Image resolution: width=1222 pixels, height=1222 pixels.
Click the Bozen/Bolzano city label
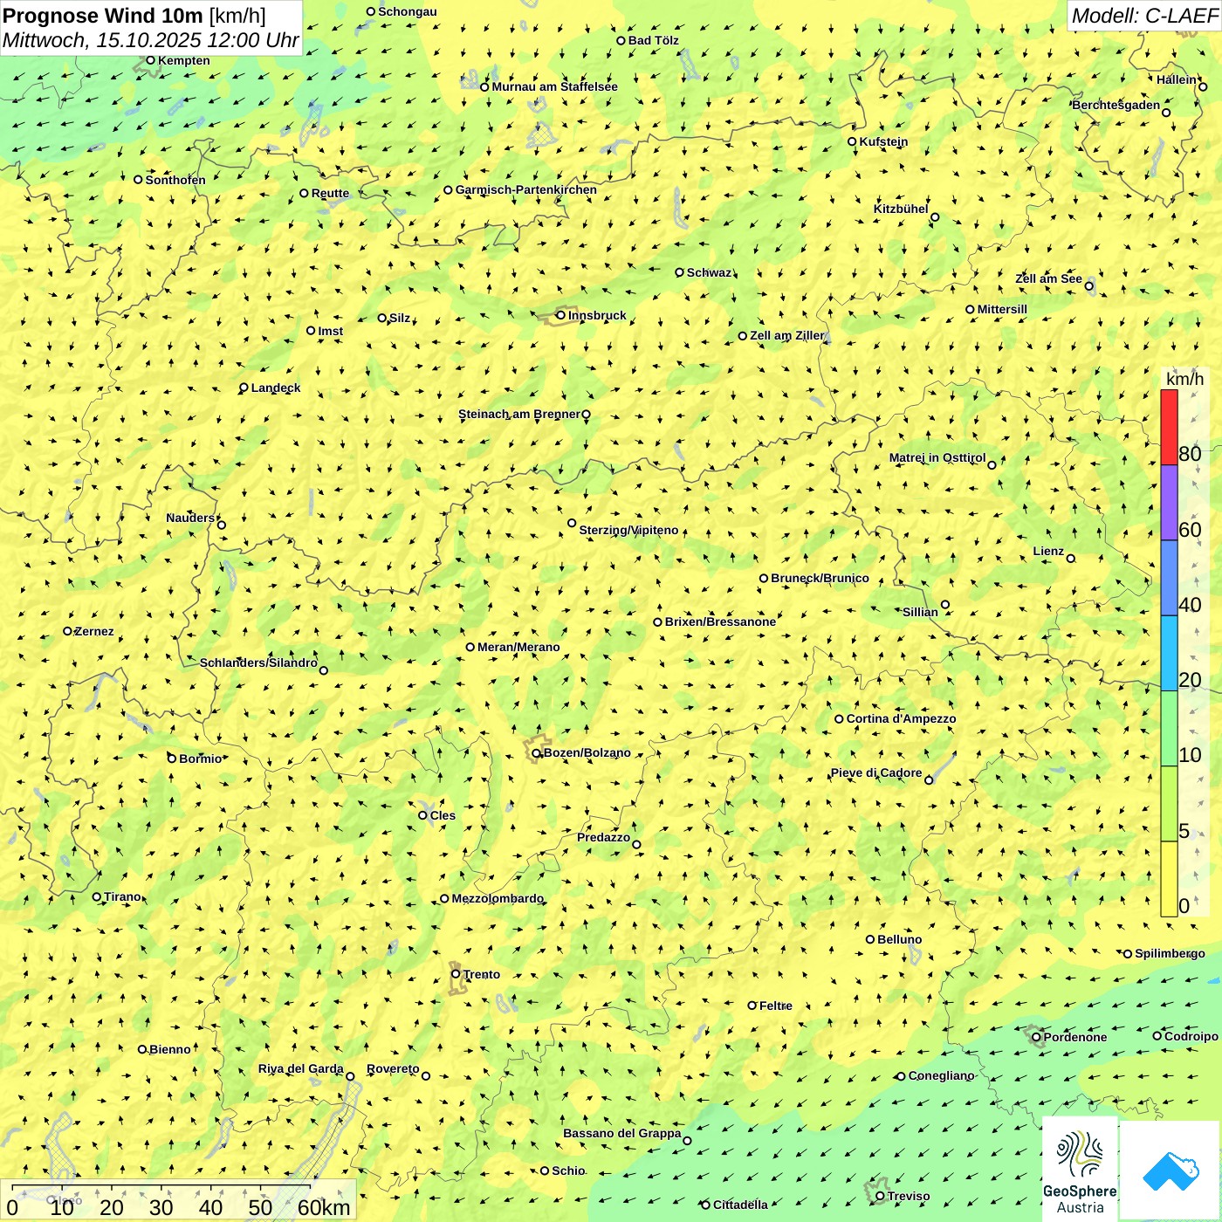click(587, 752)
